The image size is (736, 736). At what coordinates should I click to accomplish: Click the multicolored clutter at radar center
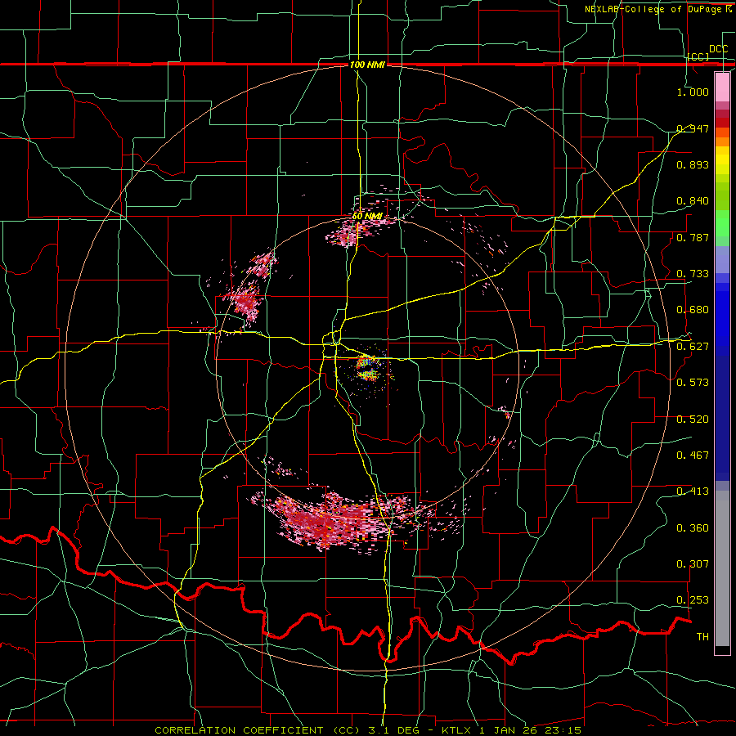[366, 368]
